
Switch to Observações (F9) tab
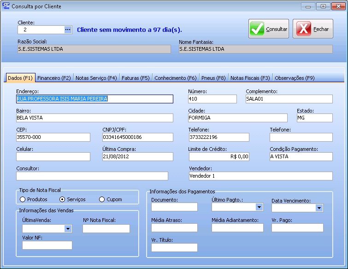(x=294, y=78)
